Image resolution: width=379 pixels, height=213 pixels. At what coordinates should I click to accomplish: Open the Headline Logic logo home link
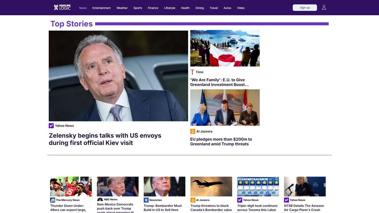(62, 8)
